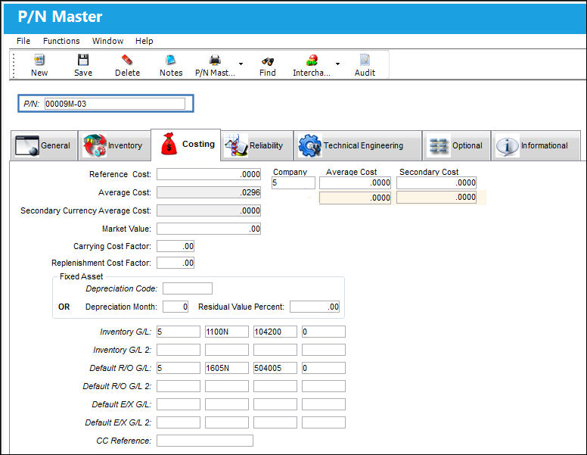587x455 pixels.
Task: Click the P/N input field
Action: tap(114, 104)
